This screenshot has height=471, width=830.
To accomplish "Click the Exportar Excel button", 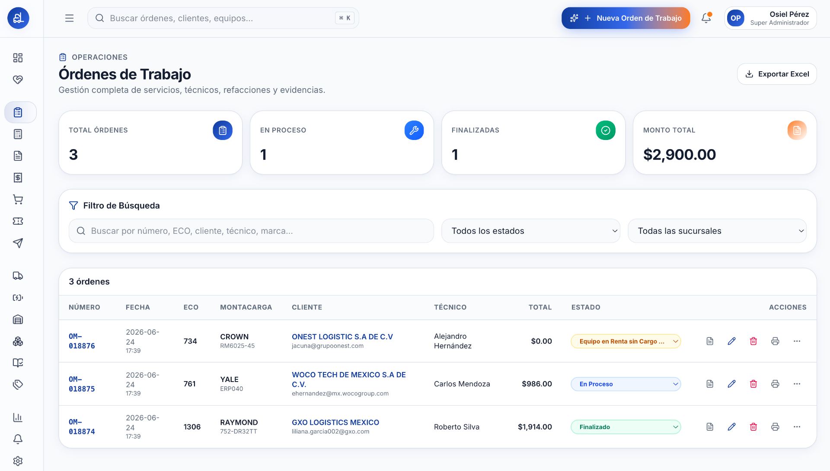I will tap(776, 74).
